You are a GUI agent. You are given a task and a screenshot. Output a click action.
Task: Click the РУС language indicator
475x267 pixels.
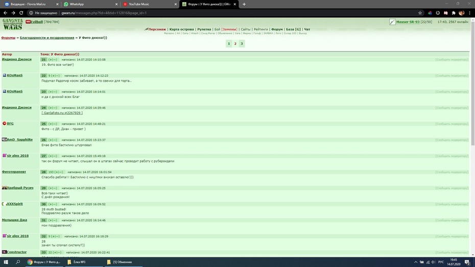tap(441, 262)
